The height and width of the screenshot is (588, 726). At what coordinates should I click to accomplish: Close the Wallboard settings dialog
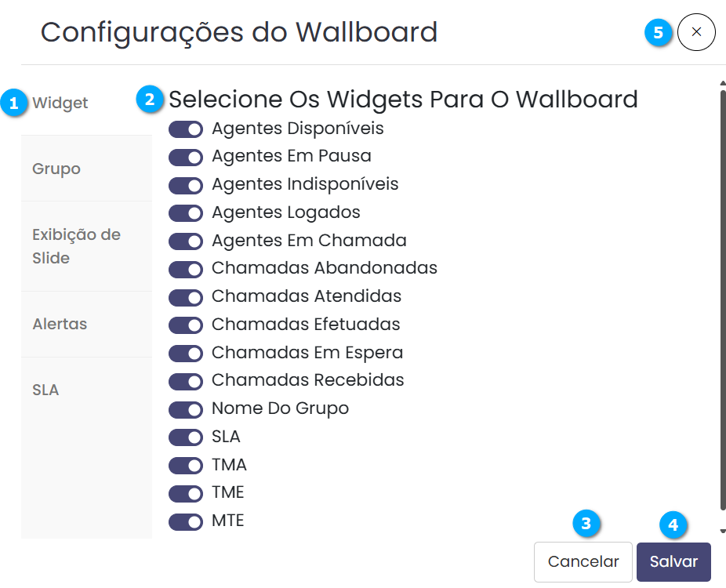coord(696,33)
